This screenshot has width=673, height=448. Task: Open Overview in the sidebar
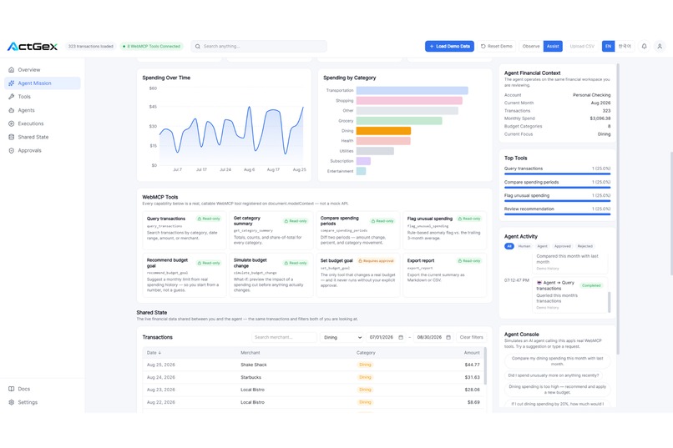43,69
